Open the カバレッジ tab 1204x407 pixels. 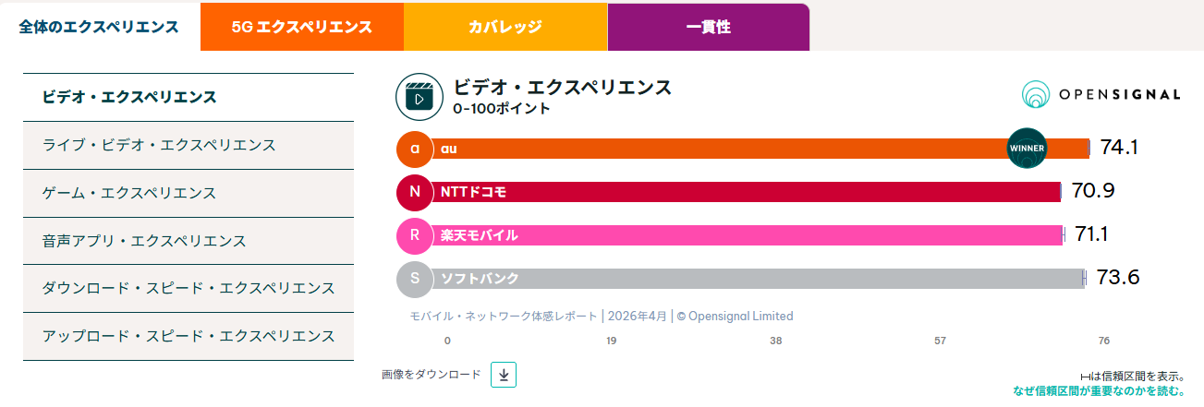[505, 27]
